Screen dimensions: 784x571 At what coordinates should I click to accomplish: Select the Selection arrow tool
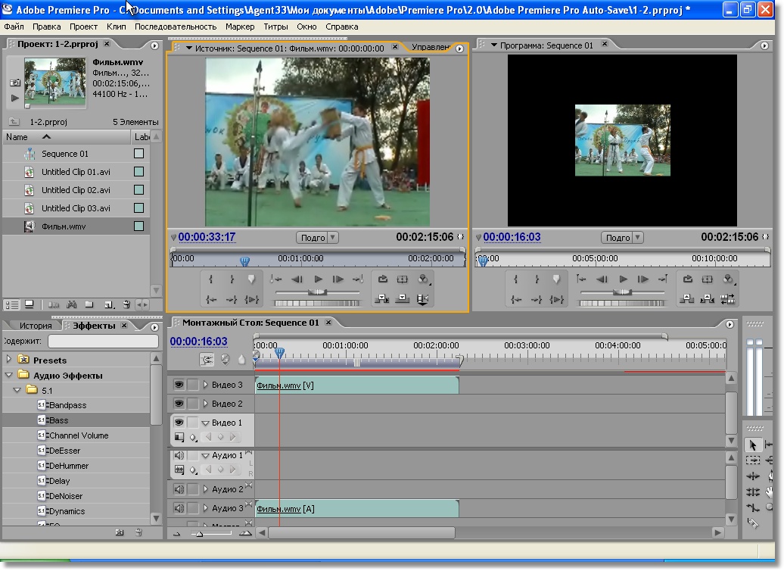pos(752,445)
